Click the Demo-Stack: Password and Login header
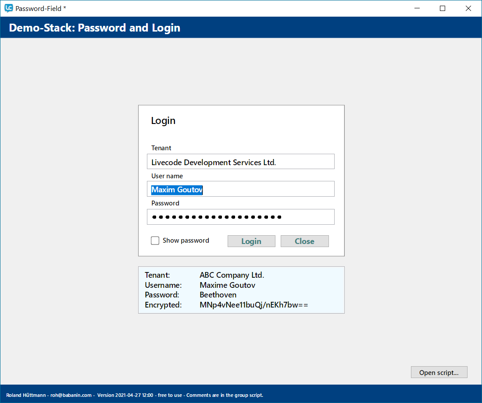Viewport: 482px width, 403px height. click(95, 28)
